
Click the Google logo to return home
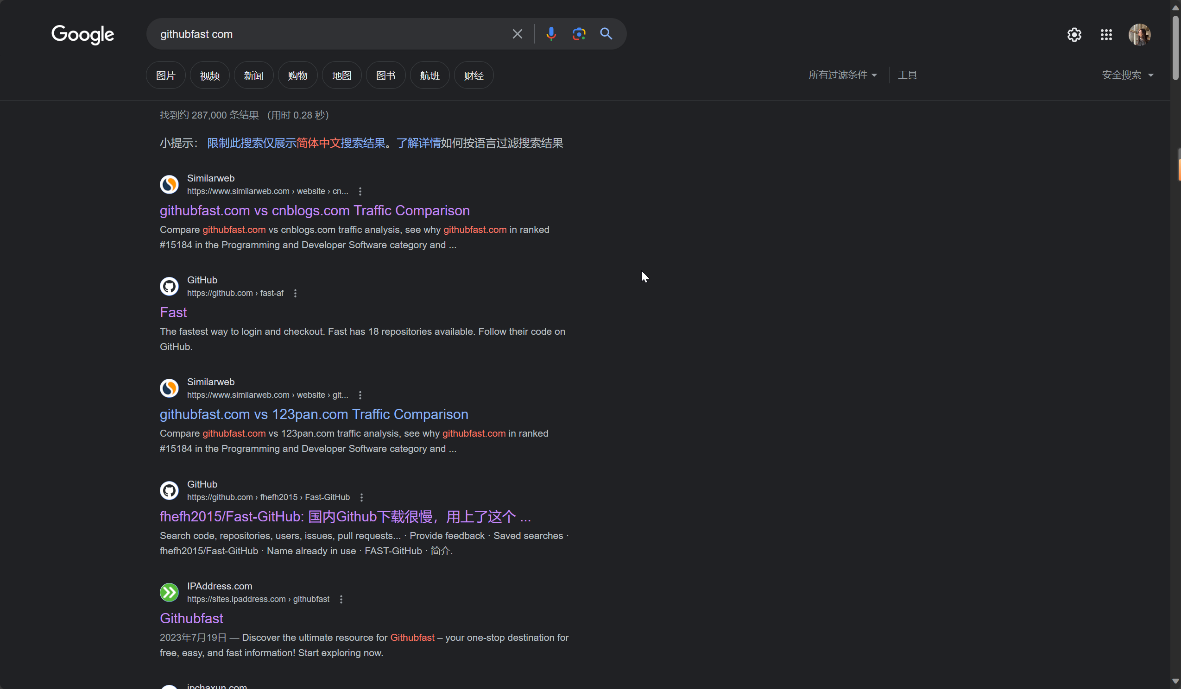82,35
